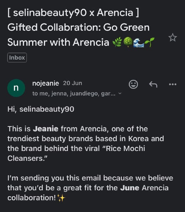Show the full 'to me, jenna, juandiego' recipients
Viewport: 185px width, 212px height.
pyautogui.click(x=74, y=94)
